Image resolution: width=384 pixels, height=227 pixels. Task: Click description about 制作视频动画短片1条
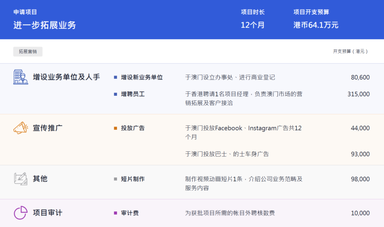[244, 183]
